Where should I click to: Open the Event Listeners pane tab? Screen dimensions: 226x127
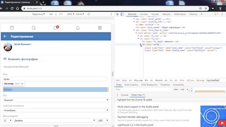point(131,85)
